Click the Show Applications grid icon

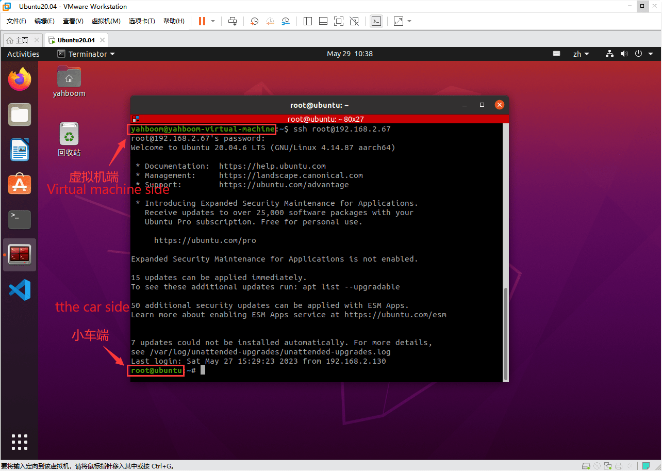(x=20, y=442)
